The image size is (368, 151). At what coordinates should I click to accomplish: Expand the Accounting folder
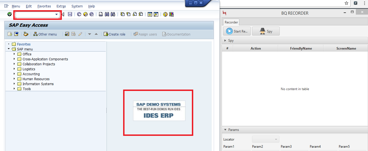14,74
